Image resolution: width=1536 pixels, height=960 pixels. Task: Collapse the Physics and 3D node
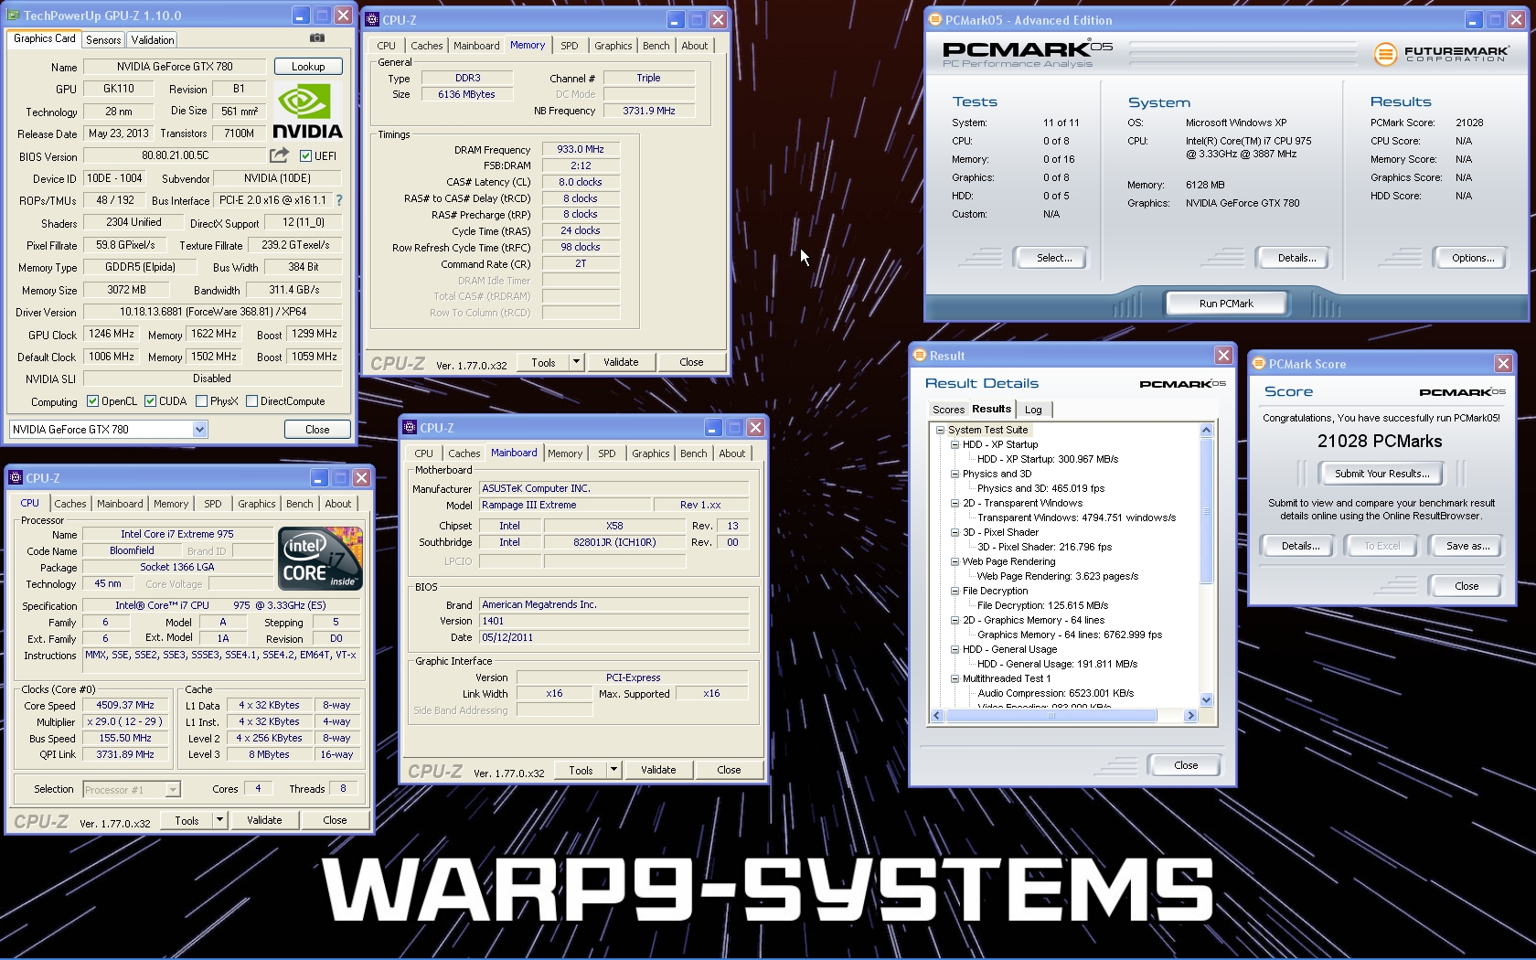(x=955, y=474)
